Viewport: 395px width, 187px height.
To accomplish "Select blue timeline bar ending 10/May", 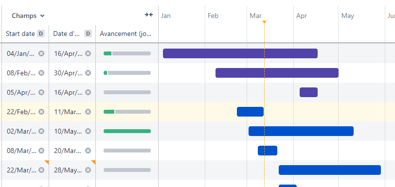I will (301, 131).
